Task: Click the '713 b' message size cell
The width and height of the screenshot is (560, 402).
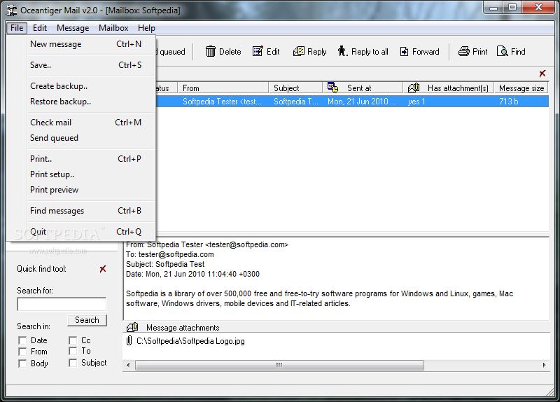Action: (509, 102)
